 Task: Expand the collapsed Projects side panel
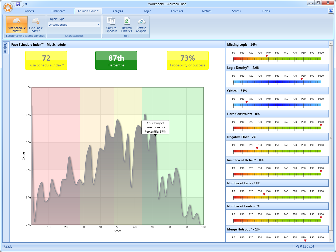pos(5,48)
